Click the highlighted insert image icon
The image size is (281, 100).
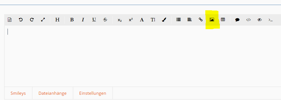[x=212, y=20]
